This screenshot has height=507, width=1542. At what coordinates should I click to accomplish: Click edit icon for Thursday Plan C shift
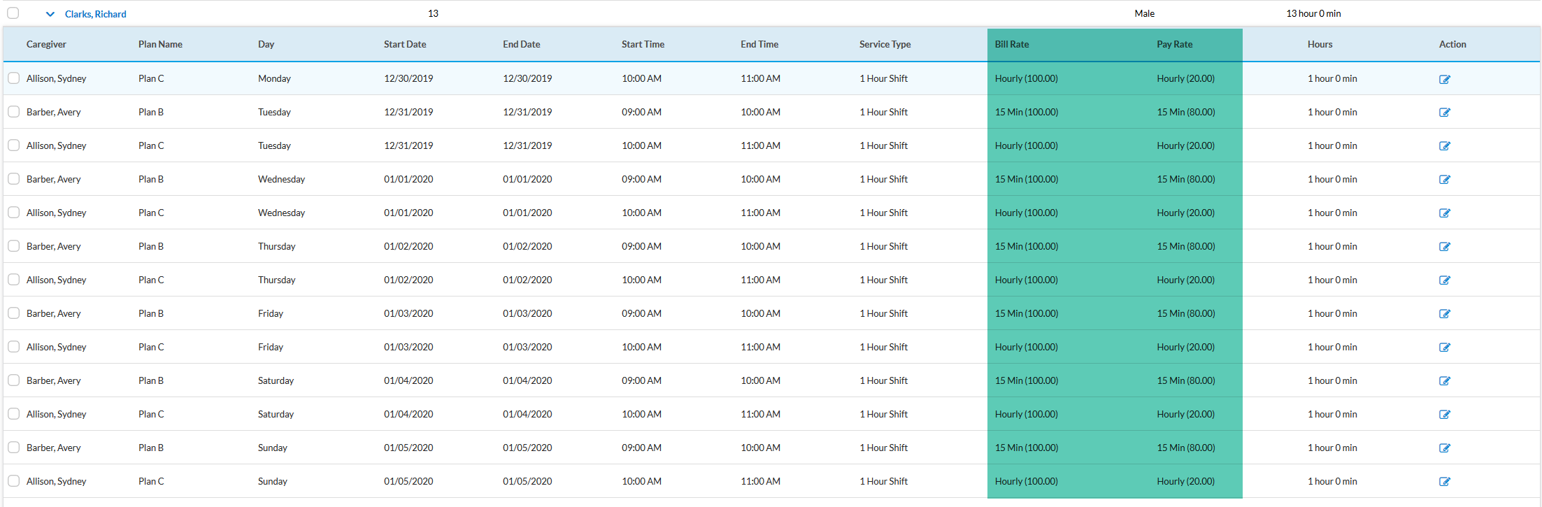tap(1444, 280)
